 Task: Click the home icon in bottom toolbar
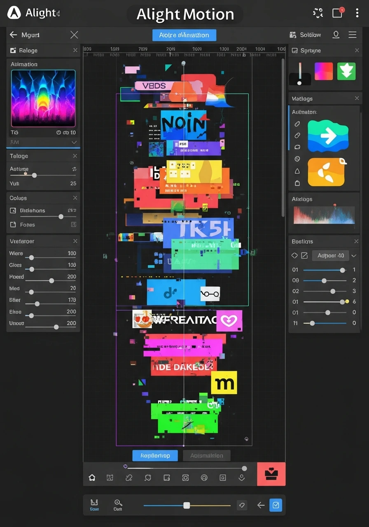92,478
